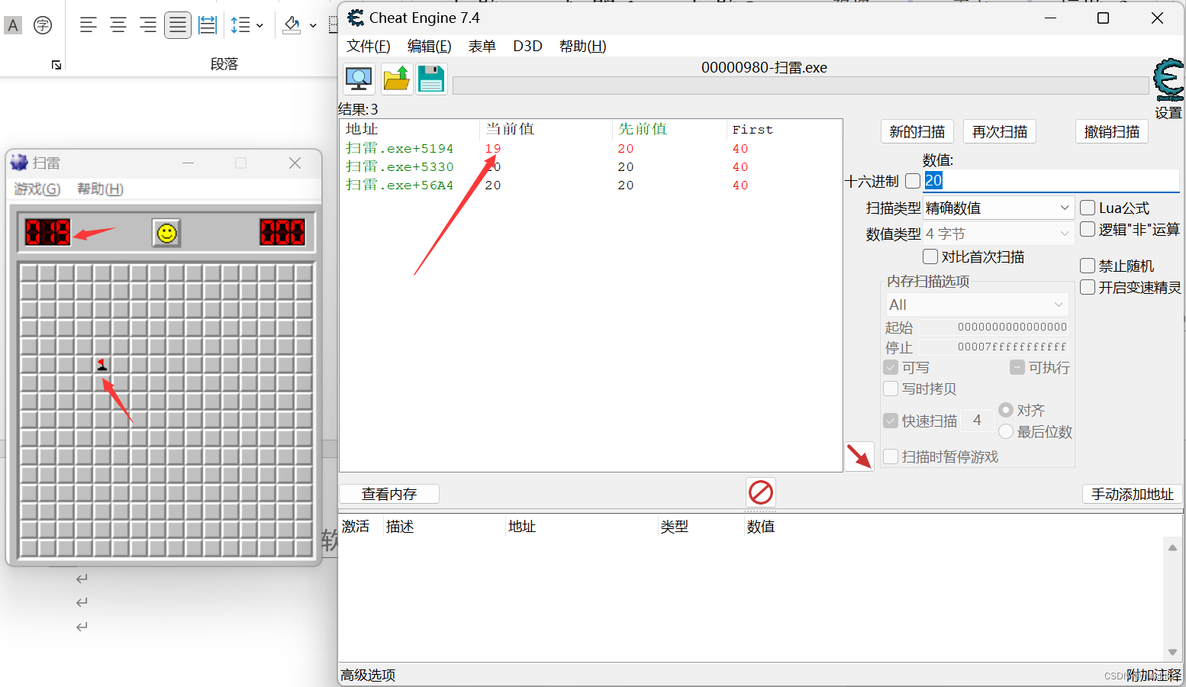Click the scan progress bar

tap(801, 85)
